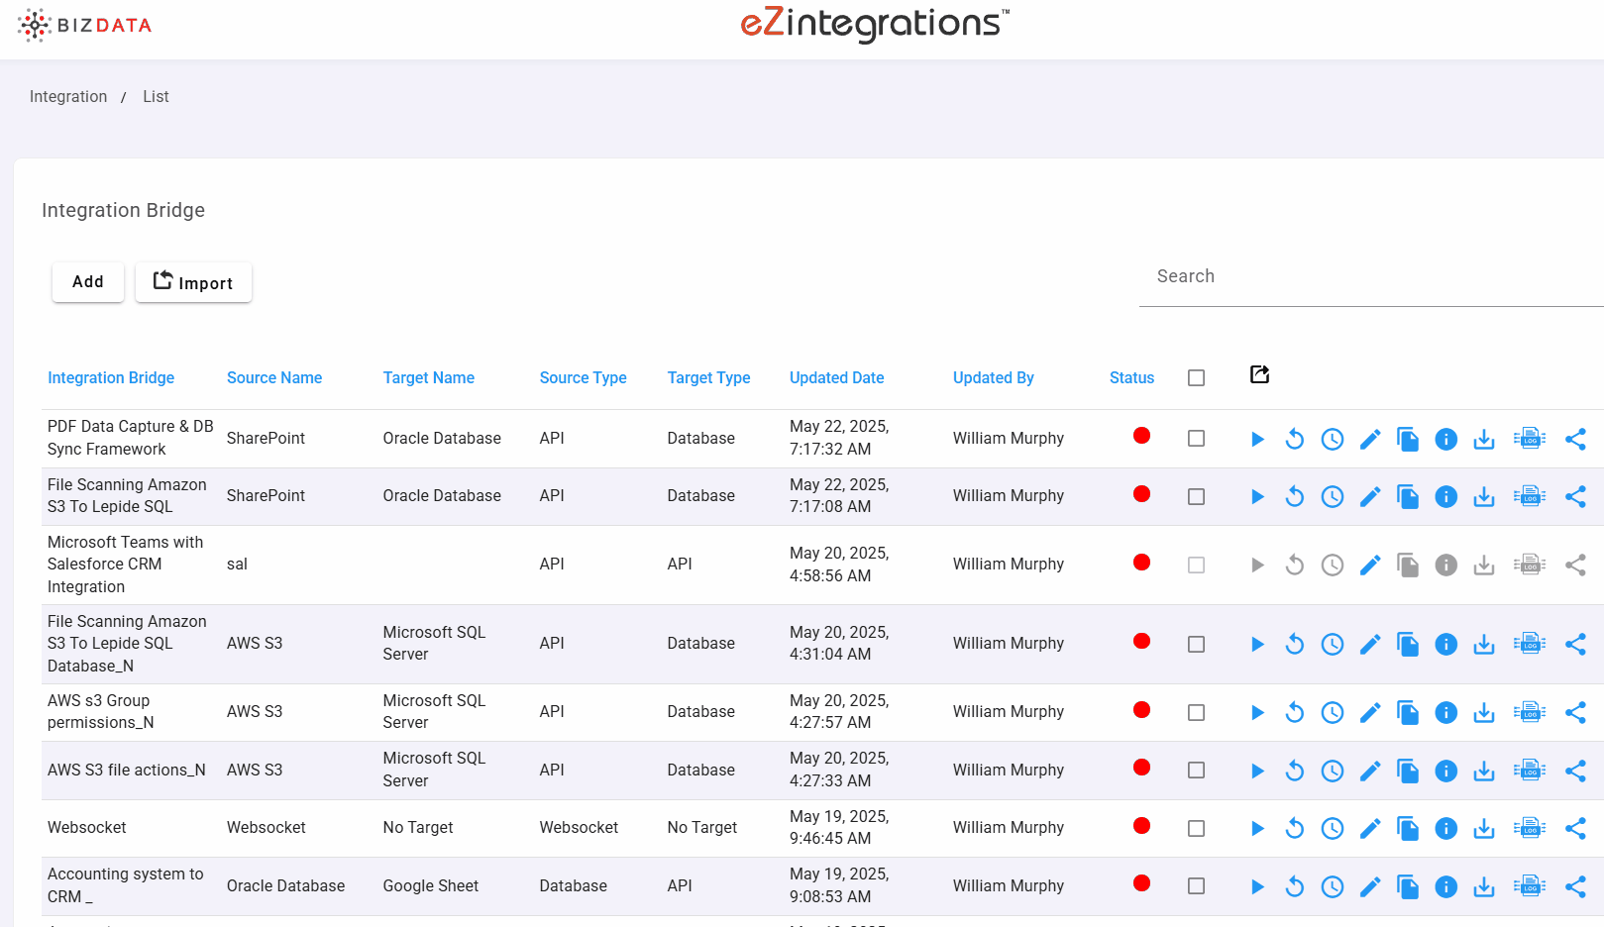The image size is (1604, 927).
Task: Sort by Target Type column header
Action: coord(708,378)
